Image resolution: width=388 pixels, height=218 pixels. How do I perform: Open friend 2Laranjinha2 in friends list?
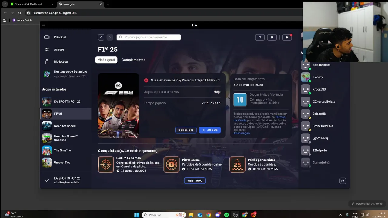(321, 163)
